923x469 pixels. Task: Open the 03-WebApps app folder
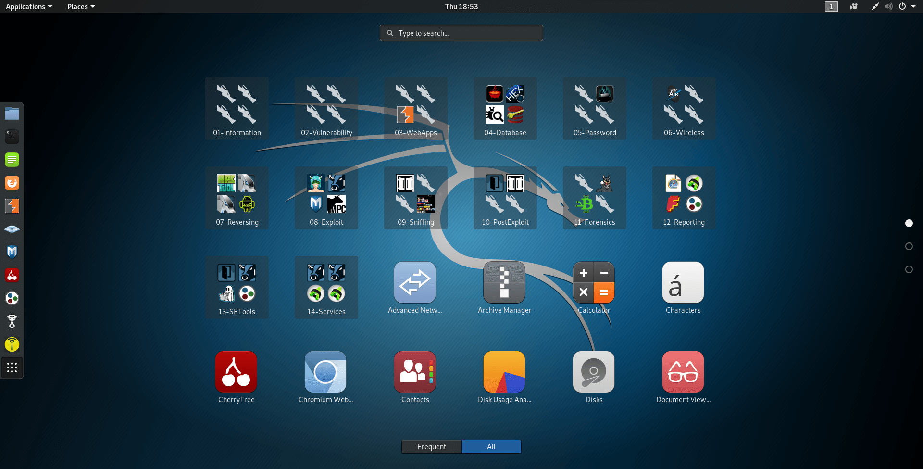coord(416,109)
